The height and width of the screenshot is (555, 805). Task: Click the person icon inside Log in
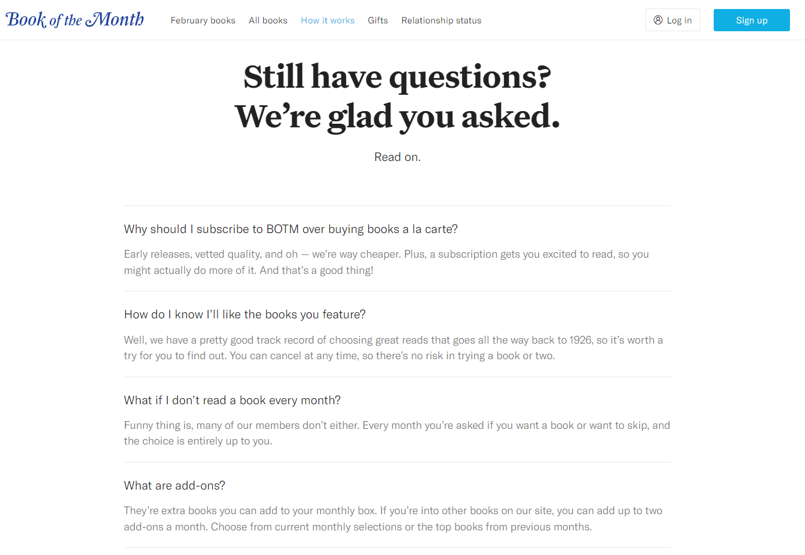[x=658, y=19]
